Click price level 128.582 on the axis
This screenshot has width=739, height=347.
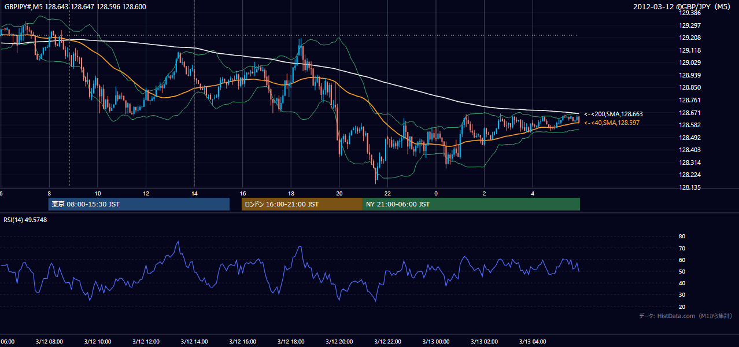tap(689, 125)
